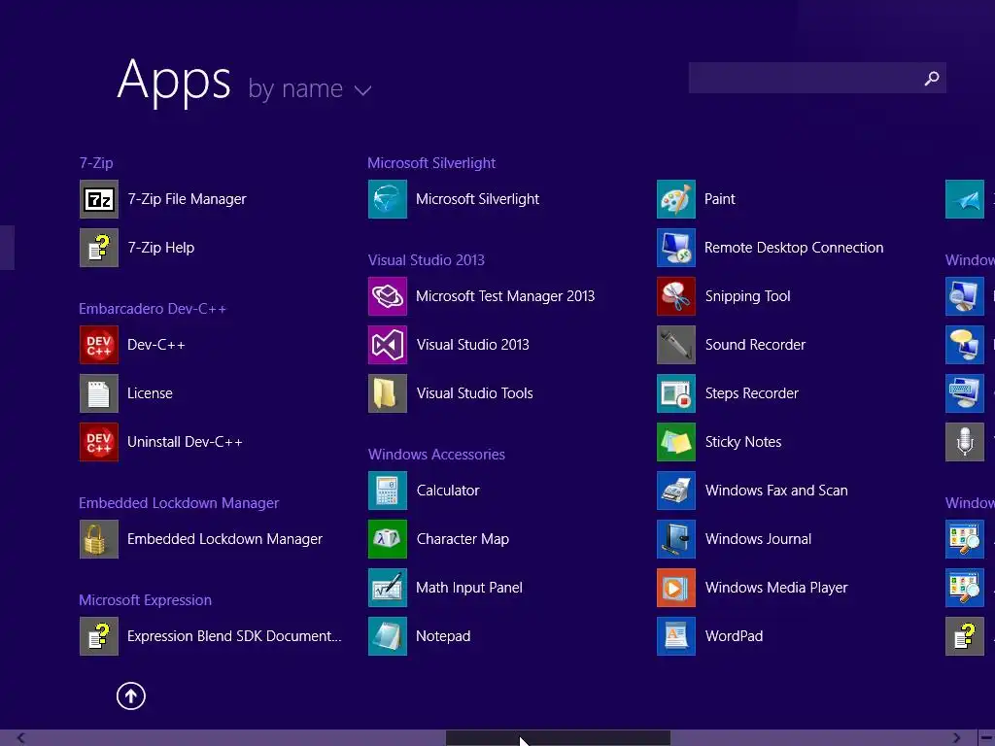This screenshot has width=995, height=746.
Task: Open the 7-Zip Help icon
Action: point(99,248)
